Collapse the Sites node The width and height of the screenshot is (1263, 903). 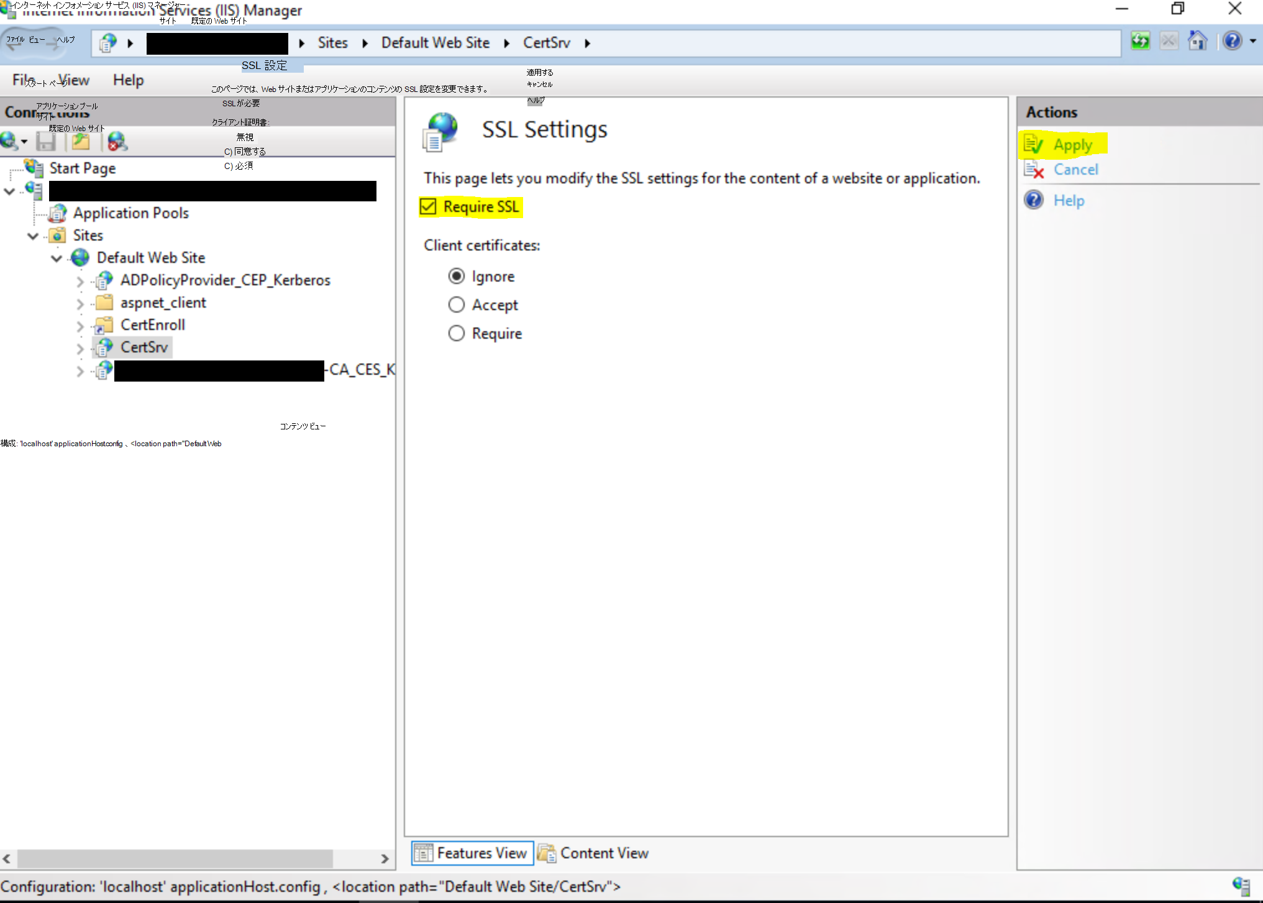pos(33,236)
